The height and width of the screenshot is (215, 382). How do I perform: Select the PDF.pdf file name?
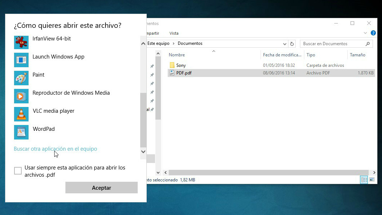[184, 73]
